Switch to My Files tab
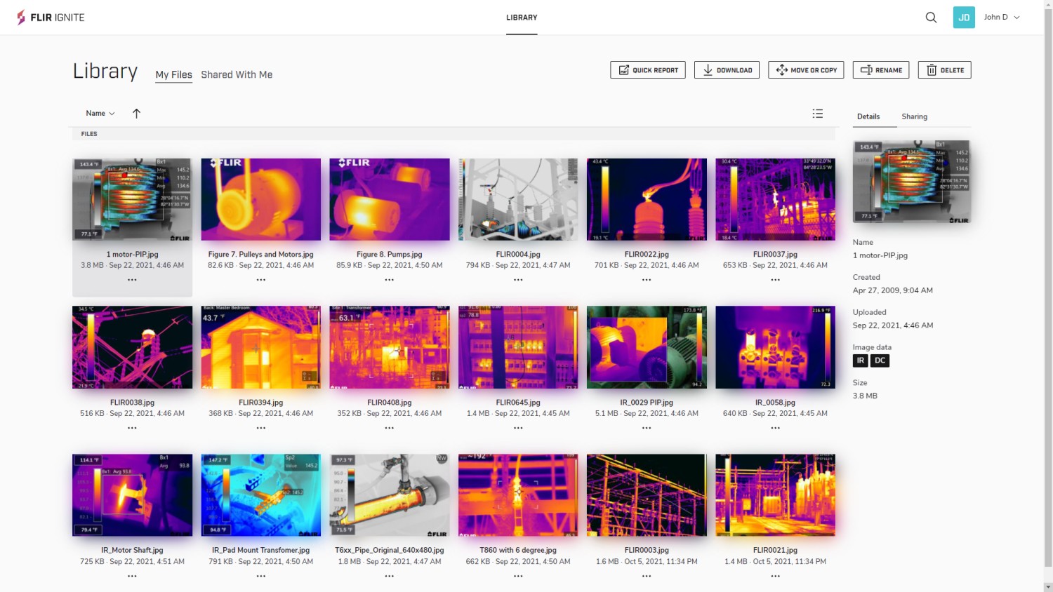 click(x=173, y=74)
